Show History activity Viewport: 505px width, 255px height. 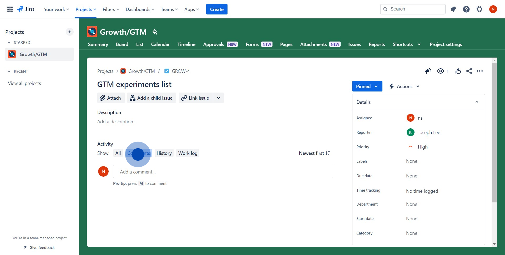164,153
